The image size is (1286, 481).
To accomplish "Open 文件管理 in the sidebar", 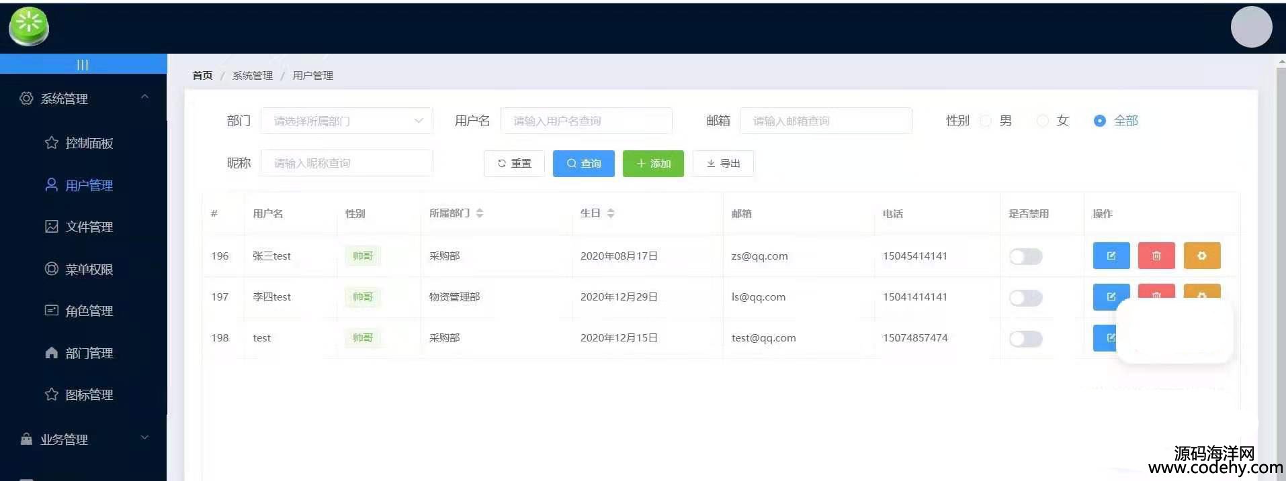I will pyautogui.click(x=89, y=227).
